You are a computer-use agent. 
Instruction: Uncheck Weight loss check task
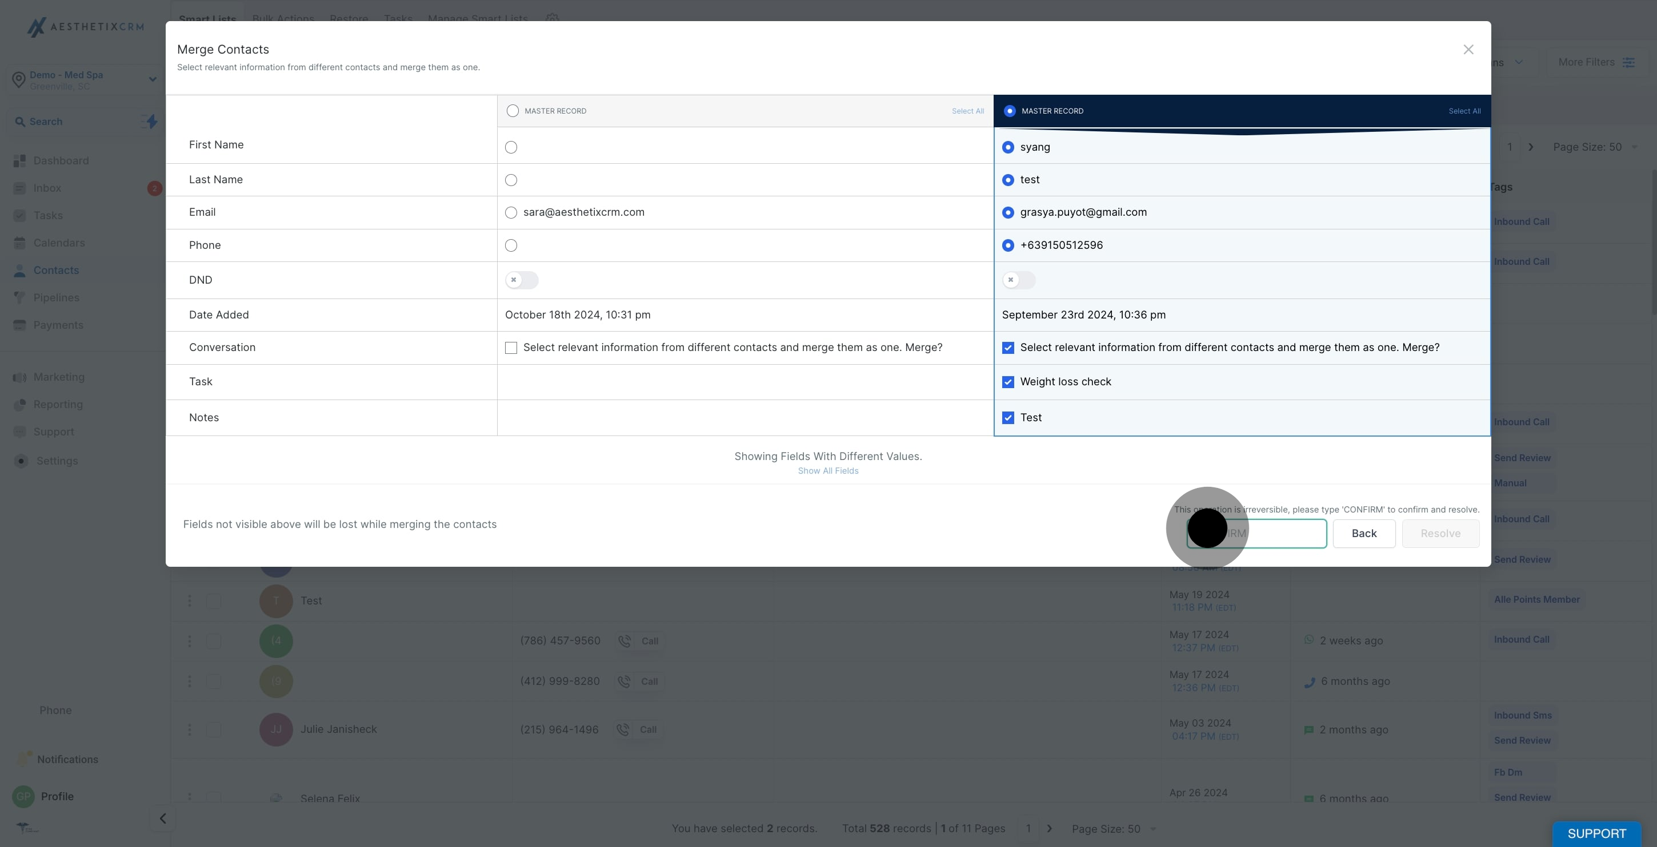pyautogui.click(x=1008, y=382)
